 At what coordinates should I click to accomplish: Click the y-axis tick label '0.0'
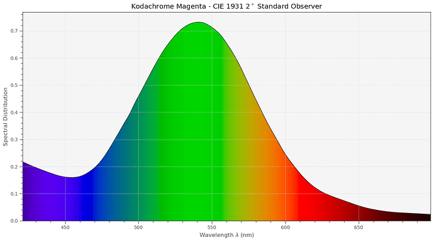coord(14,221)
